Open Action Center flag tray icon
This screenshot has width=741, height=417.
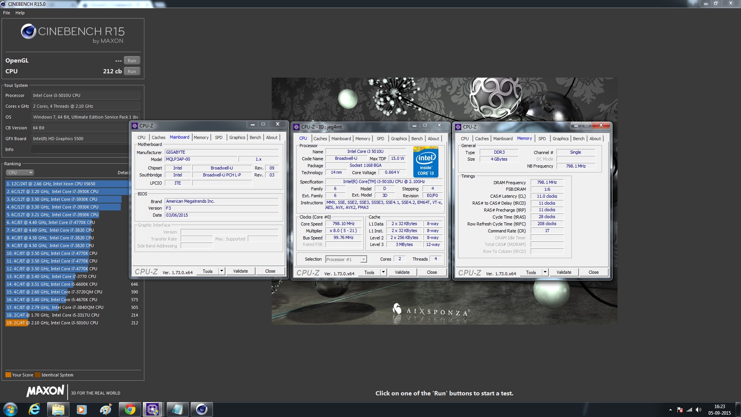[x=680, y=410]
